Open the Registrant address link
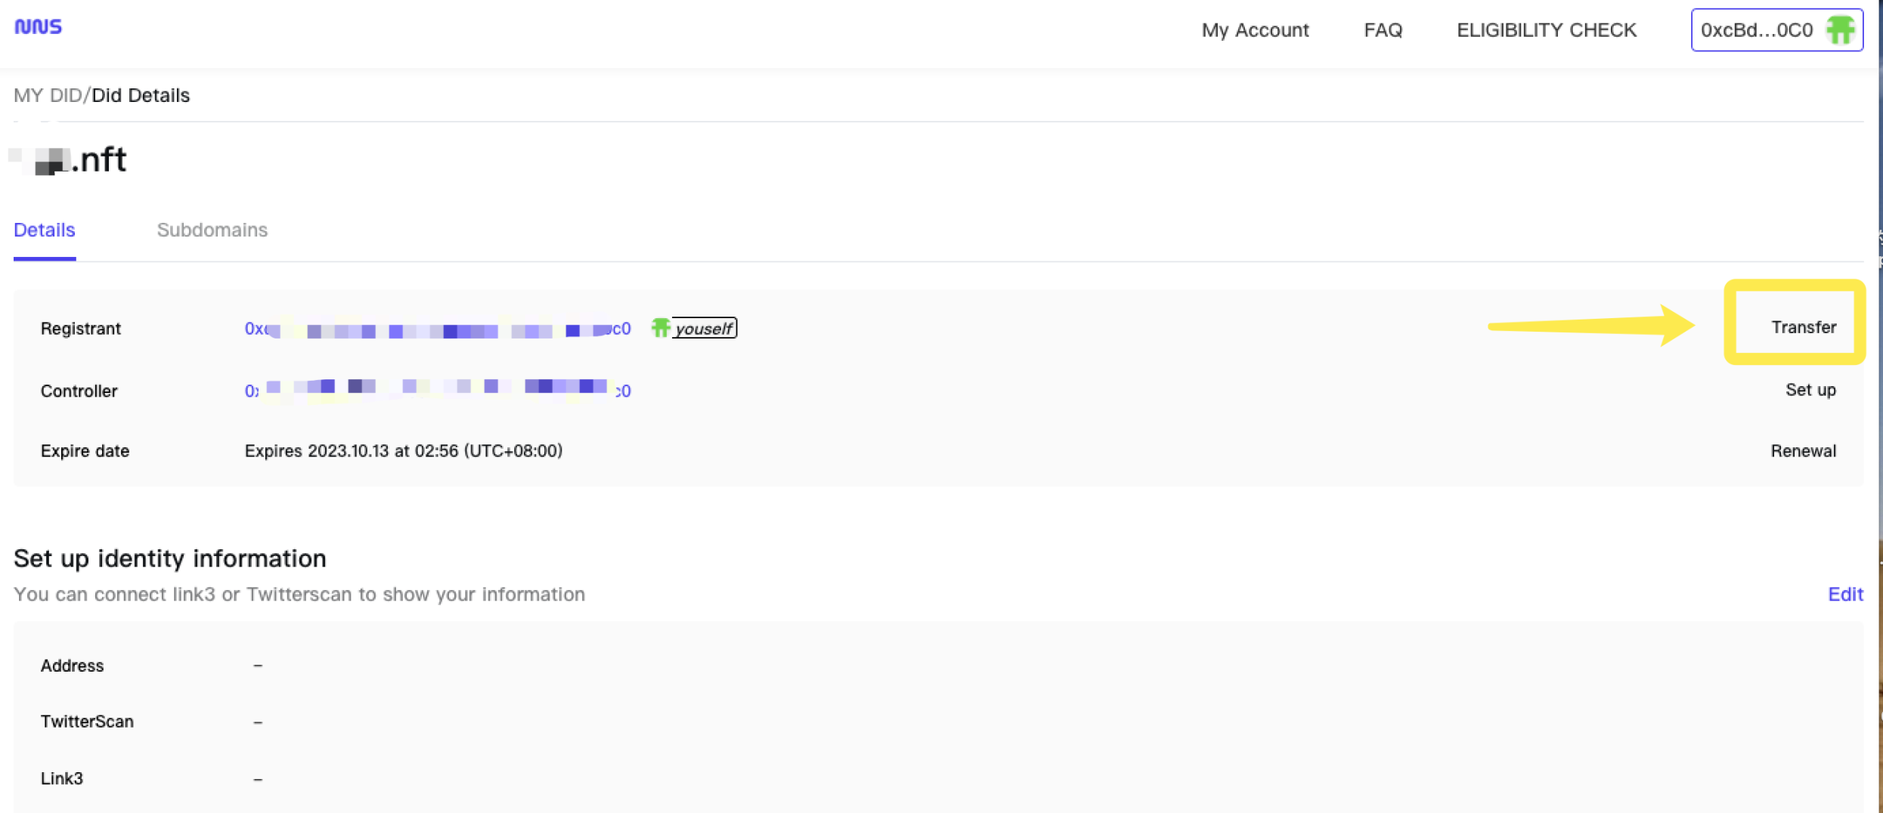 tap(437, 329)
